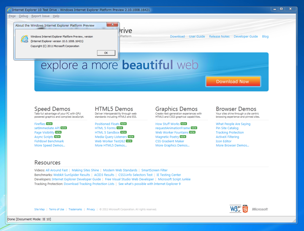
Task: Open the Help menu
Action: click(56, 16)
